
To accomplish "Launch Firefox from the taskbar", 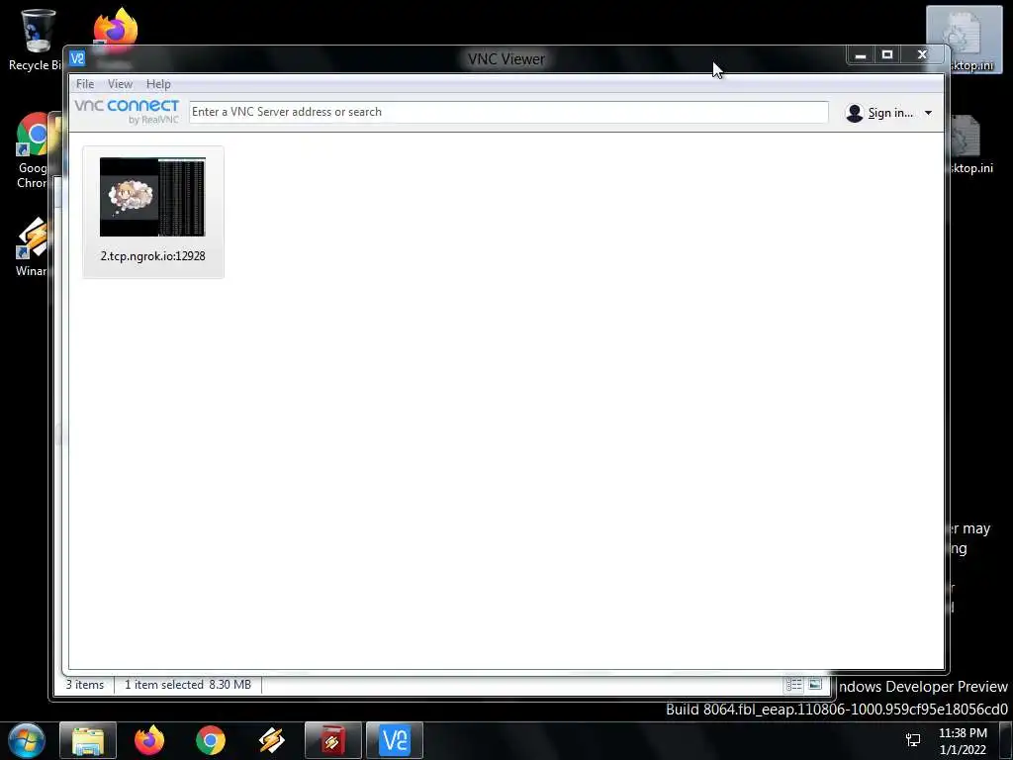I will [x=149, y=740].
